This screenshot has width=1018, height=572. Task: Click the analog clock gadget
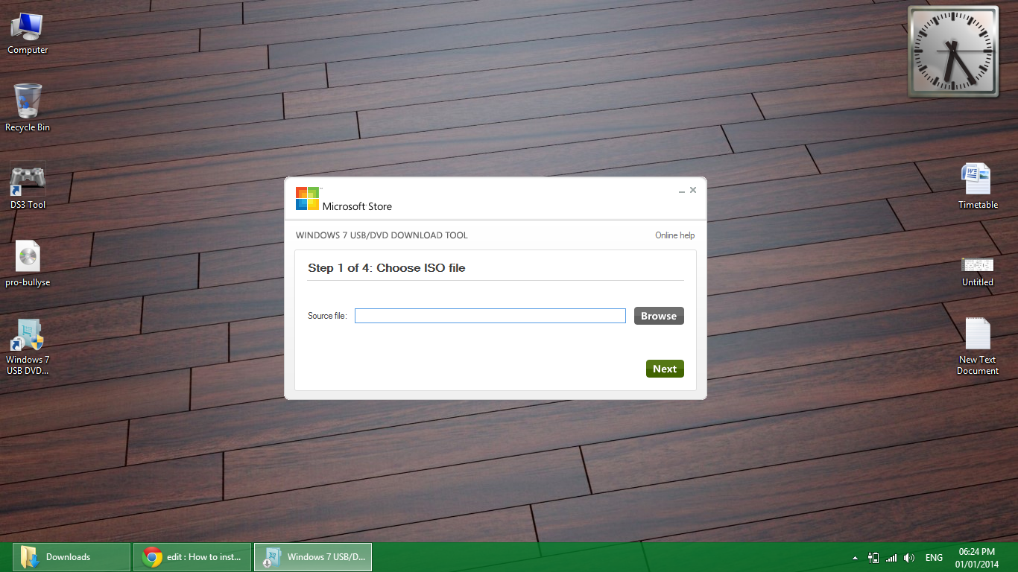click(x=952, y=51)
